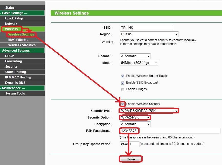
Task: Check the Enable Bridges checkbox
Action: tap(122, 89)
